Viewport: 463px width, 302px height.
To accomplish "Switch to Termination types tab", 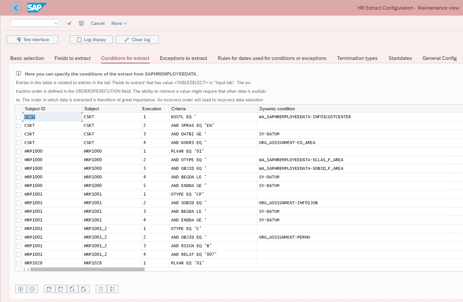I will point(357,58).
